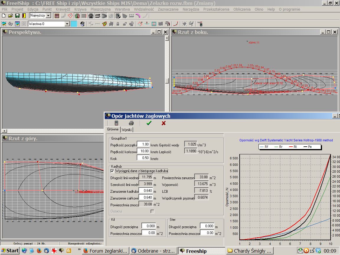340x255 pixels.
Task: Uncheck Wyciągnij dane z bieżącego kadłuba
Action: [x=112, y=171]
